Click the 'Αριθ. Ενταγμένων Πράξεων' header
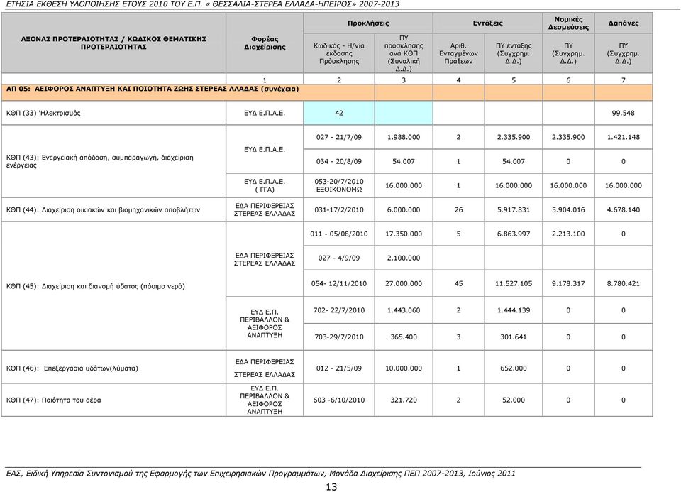Screen dimensions: 681x492 458,53
